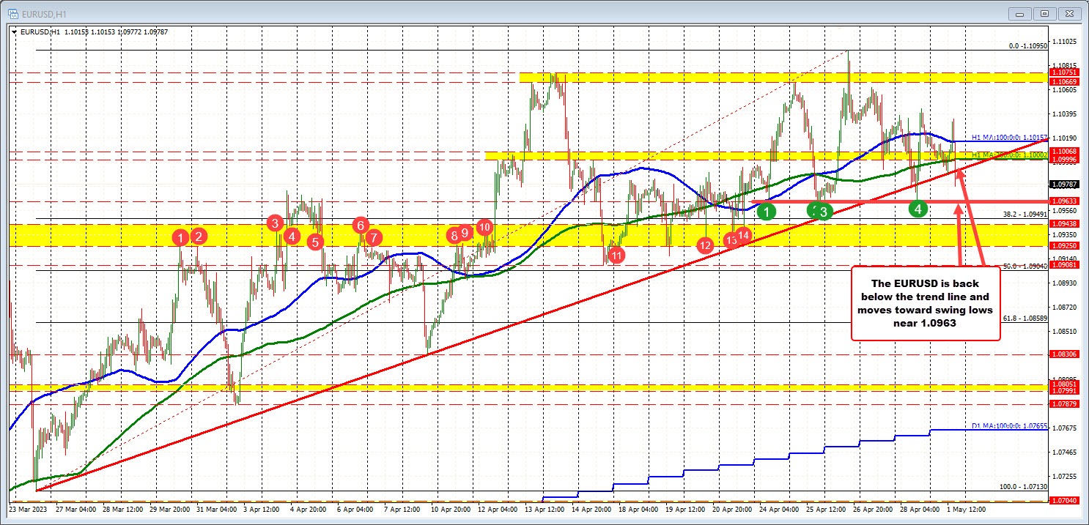1089x525 pixels.
Task: Collapse the OHLC quote display triangle
Action: pyautogui.click(x=14, y=32)
